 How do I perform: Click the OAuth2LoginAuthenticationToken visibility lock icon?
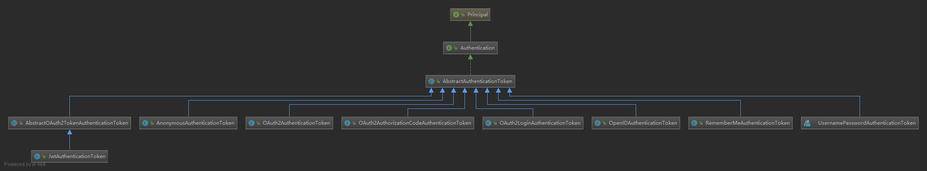(x=495, y=123)
